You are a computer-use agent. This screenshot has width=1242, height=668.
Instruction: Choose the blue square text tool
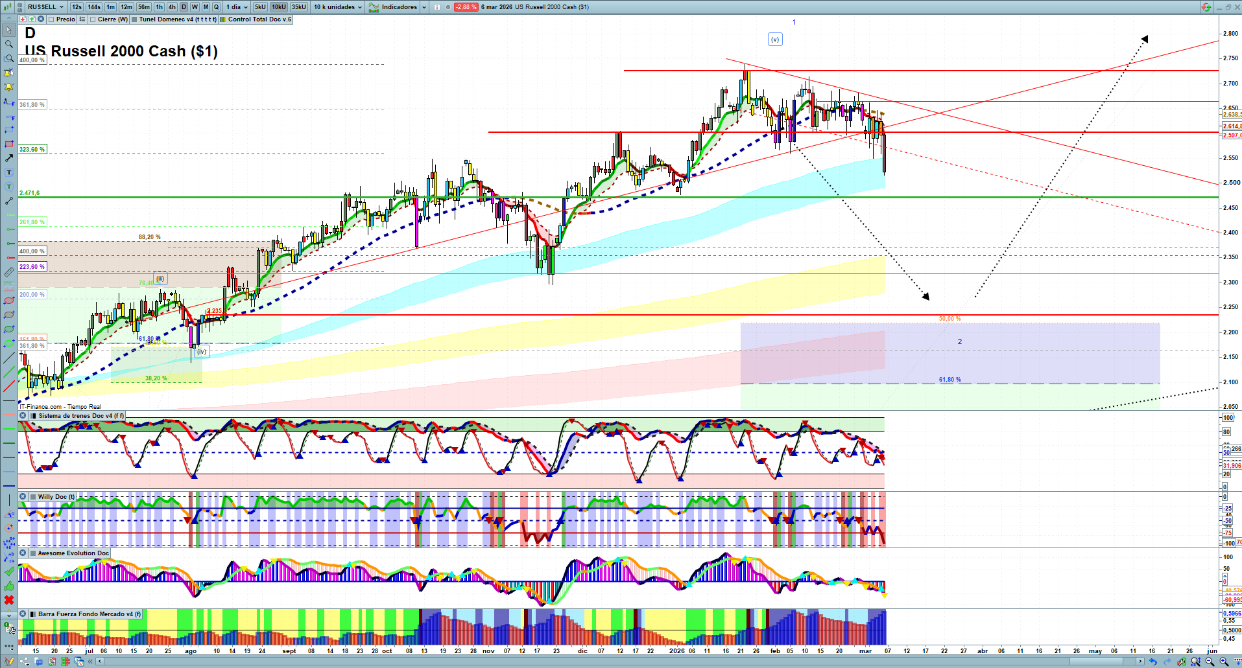[9, 172]
